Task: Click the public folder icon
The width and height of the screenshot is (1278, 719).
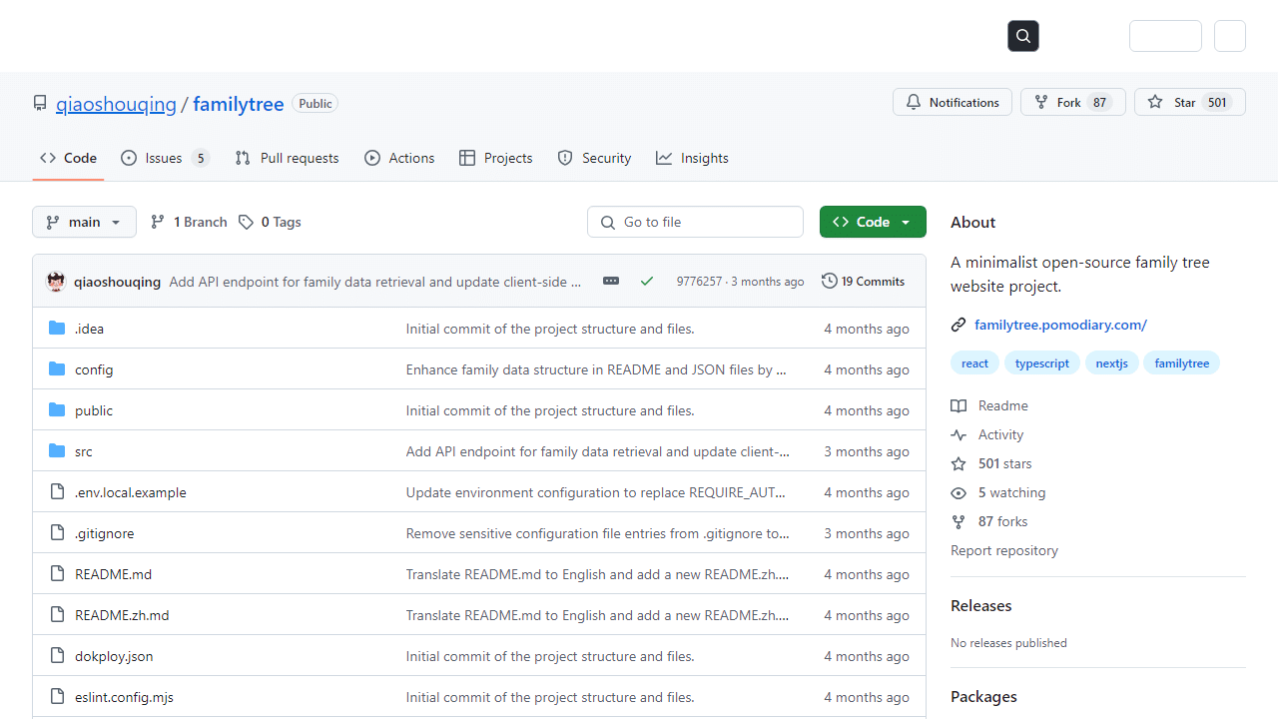Action: click(x=57, y=410)
